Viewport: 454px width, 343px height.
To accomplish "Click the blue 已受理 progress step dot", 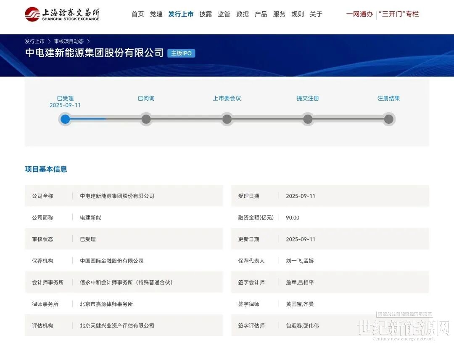I will (x=65, y=119).
